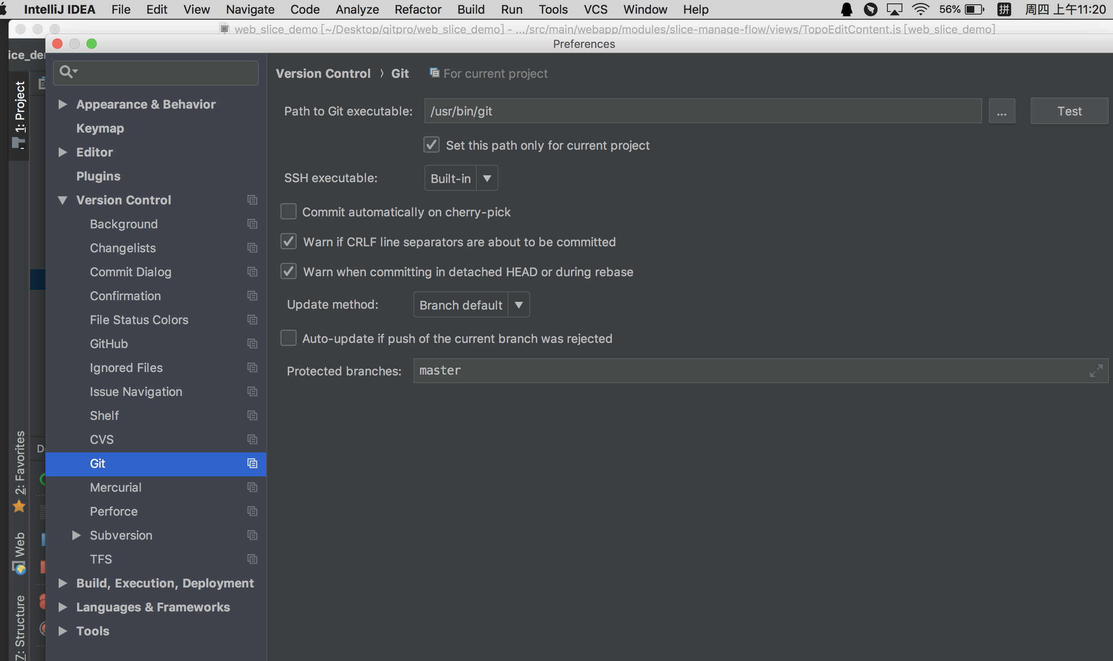Click the Protected branches input field
The image size is (1113, 661).
click(x=761, y=371)
